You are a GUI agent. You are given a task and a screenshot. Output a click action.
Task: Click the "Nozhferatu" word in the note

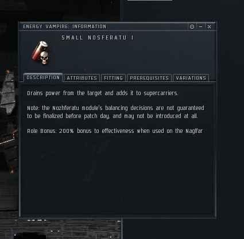click(x=65, y=108)
